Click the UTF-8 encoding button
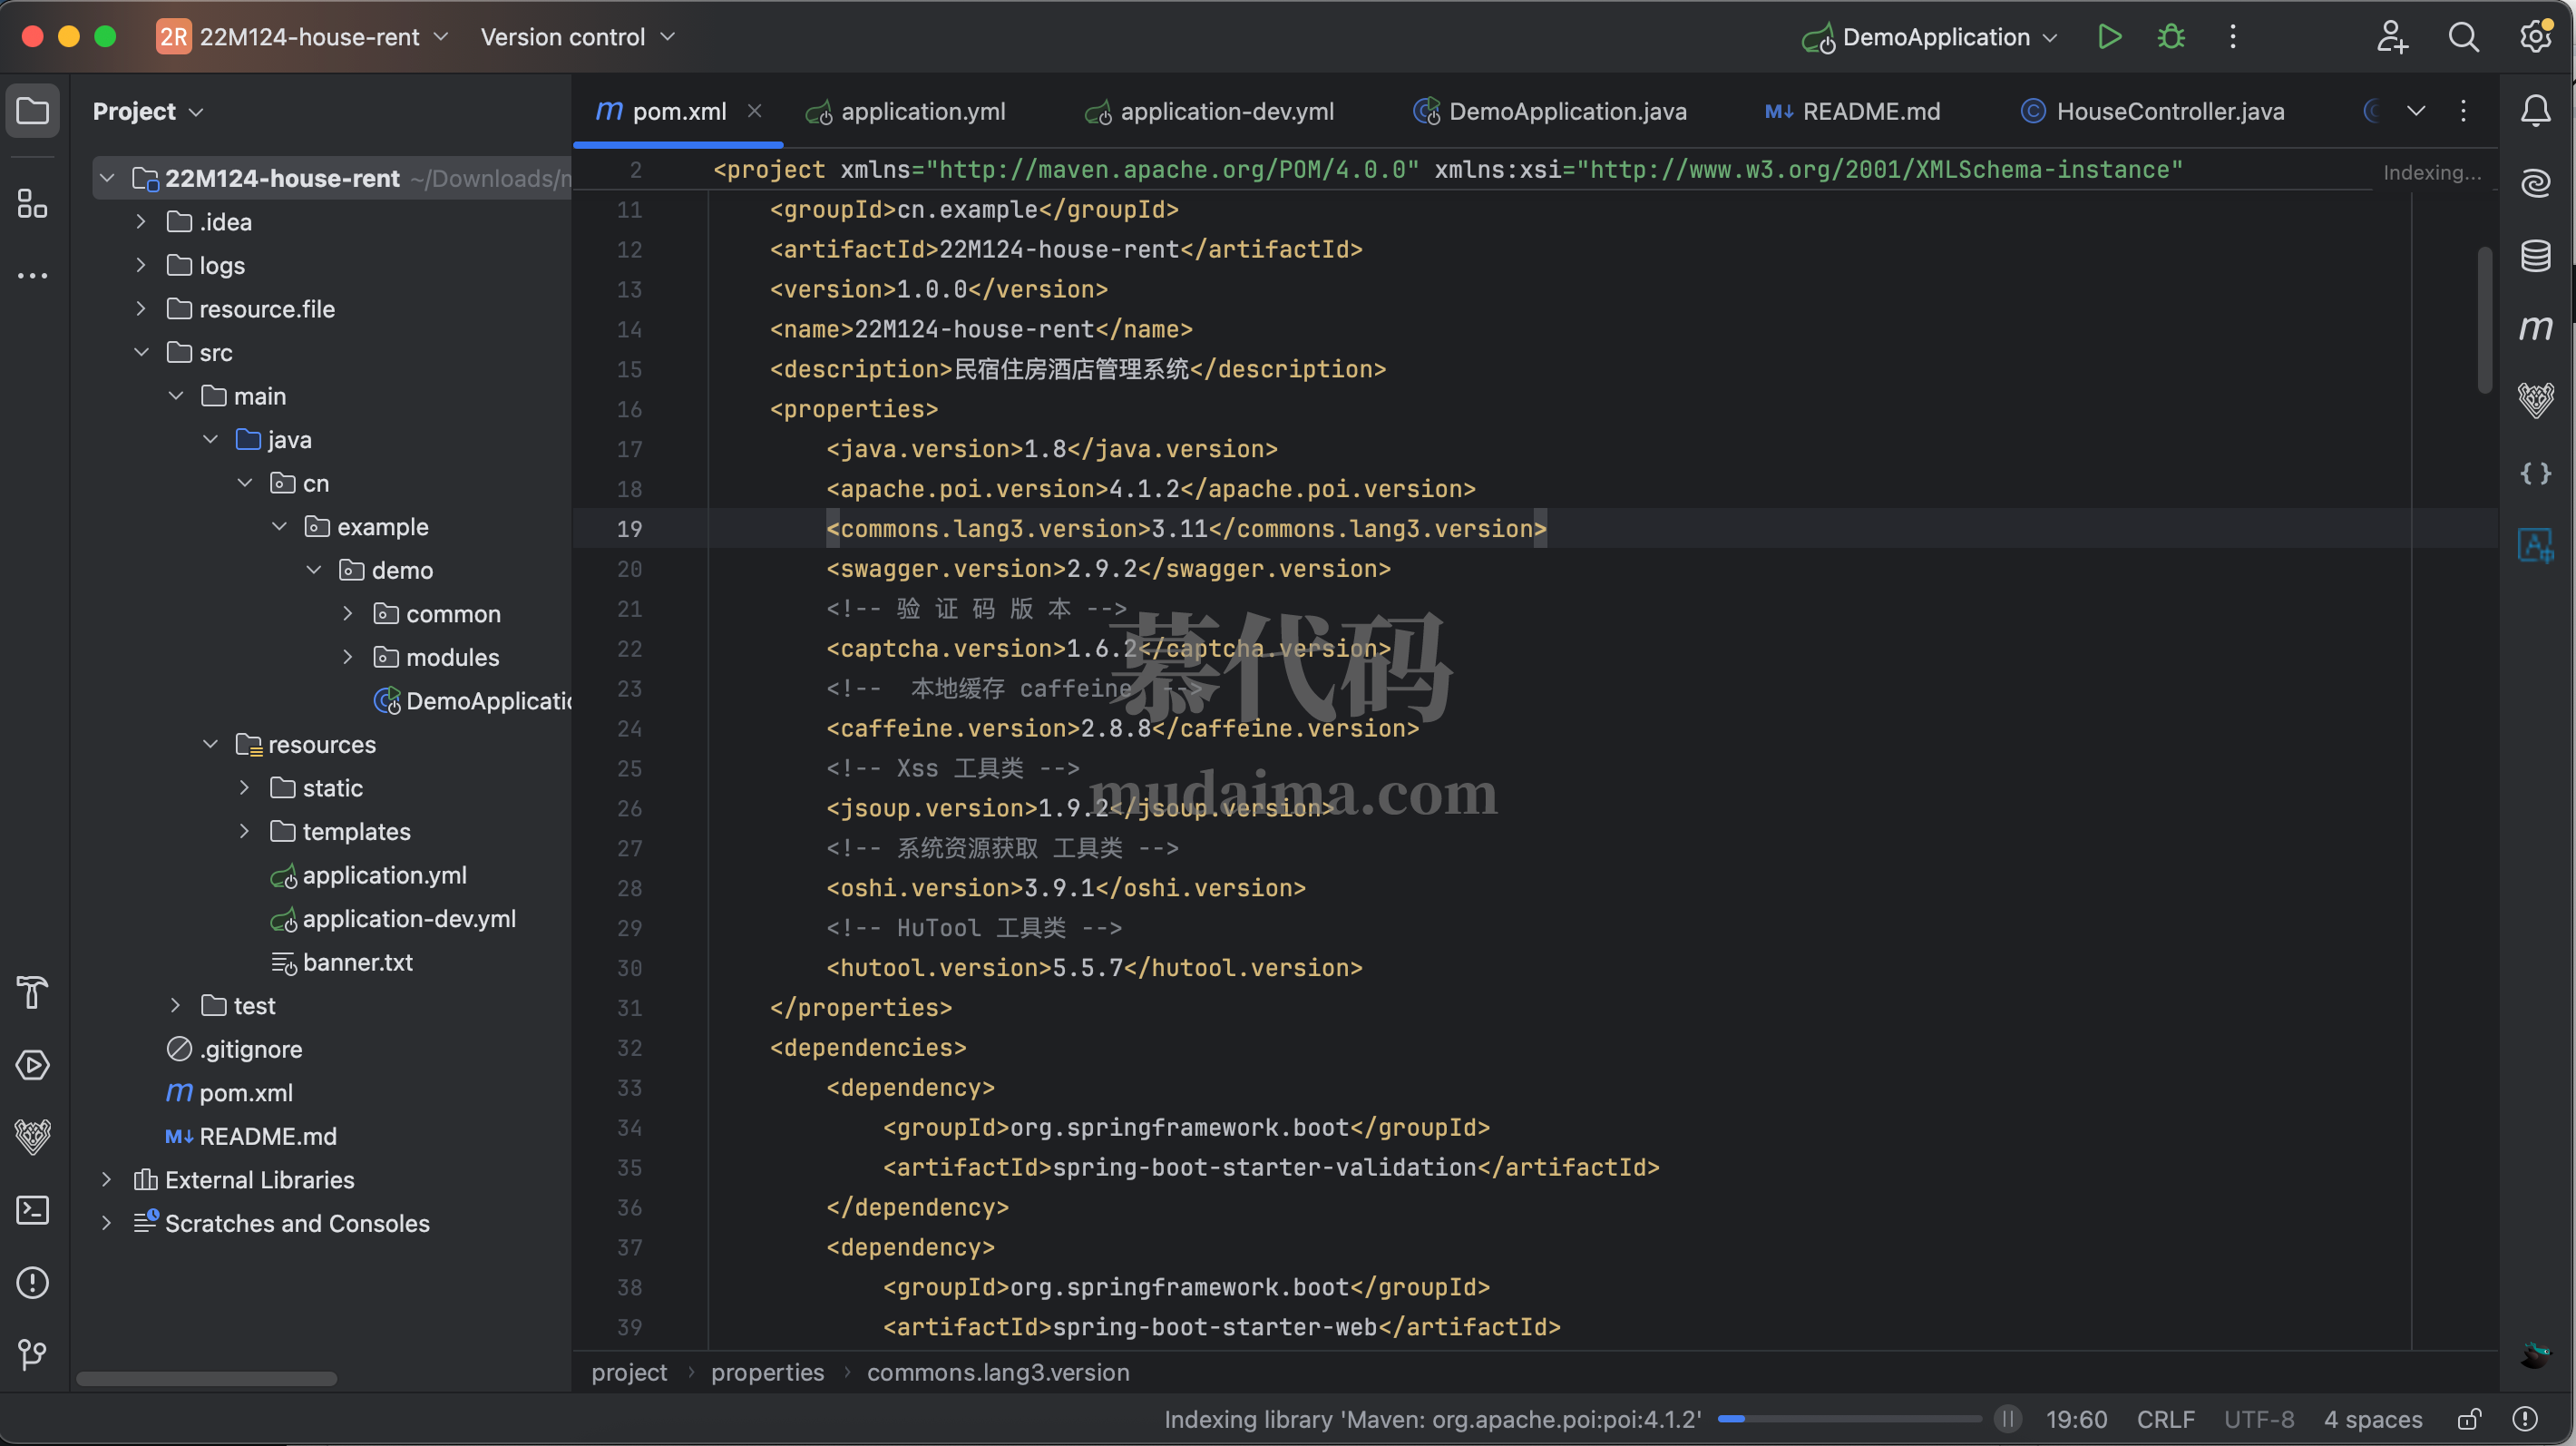 tap(2258, 1419)
